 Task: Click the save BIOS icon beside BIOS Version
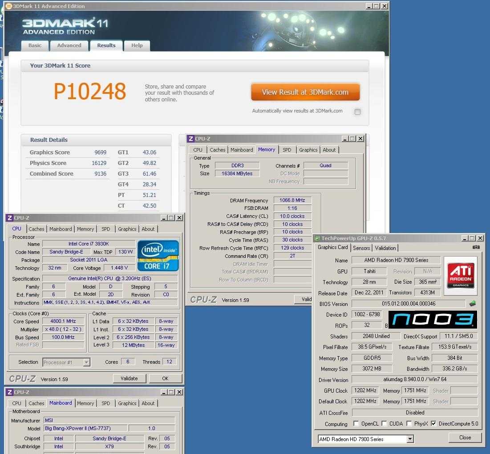click(472, 304)
